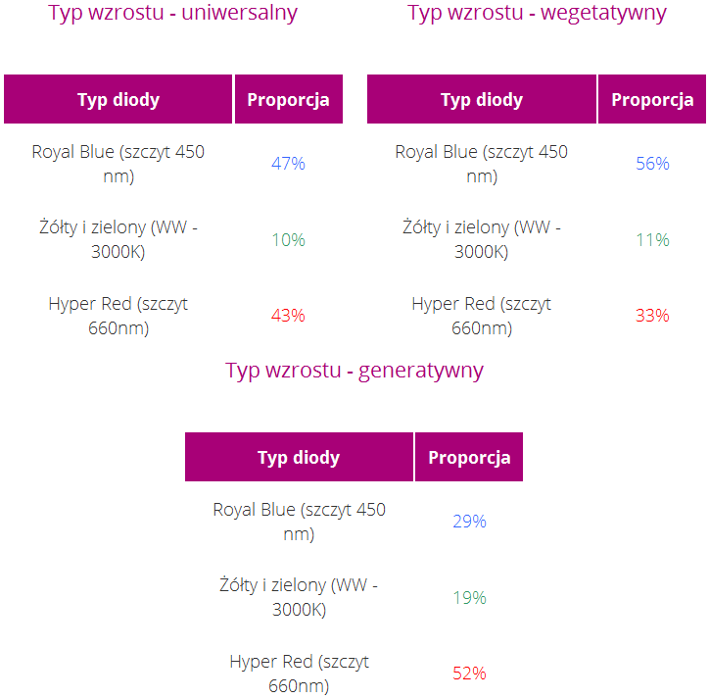
Task: Select "Żółty i zielony" label in generatywny table
Action: click(x=300, y=597)
